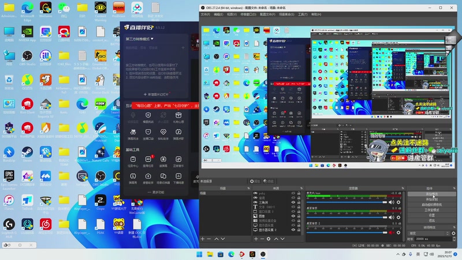Remove the selected scene with minus icon
This screenshot has width=462, height=260.
(209, 239)
